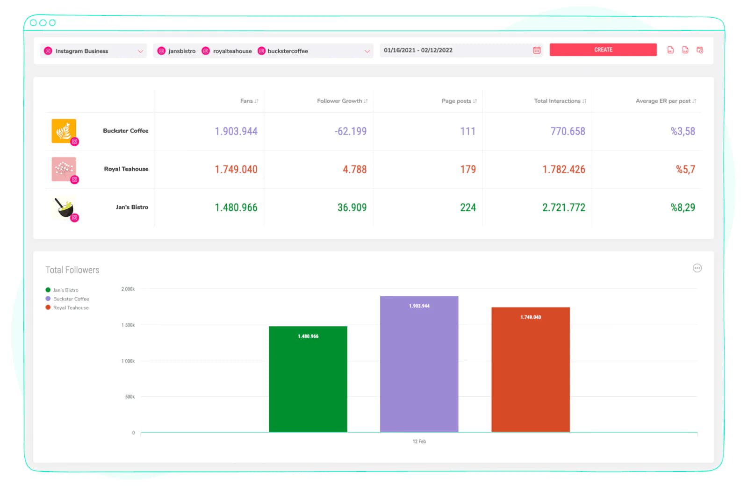Viewport: 748px width, 486px height.
Task: Click the Royal Teahouse total interactions 1.782.426
Action: 564,170
